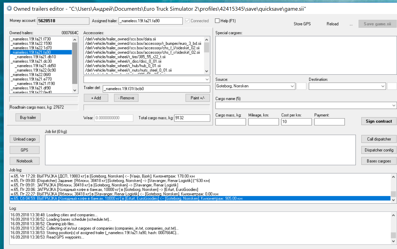Click the Store GPS menu item
This screenshot has width=397, height=249.
tap(302, 24)
